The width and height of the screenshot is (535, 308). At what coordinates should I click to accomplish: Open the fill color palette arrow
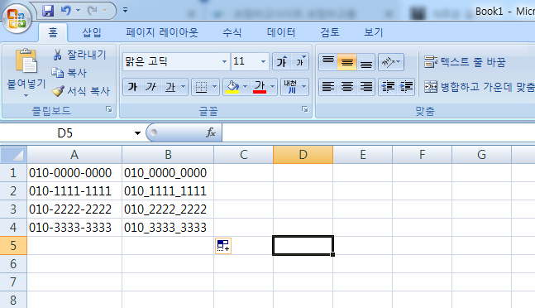245,87
